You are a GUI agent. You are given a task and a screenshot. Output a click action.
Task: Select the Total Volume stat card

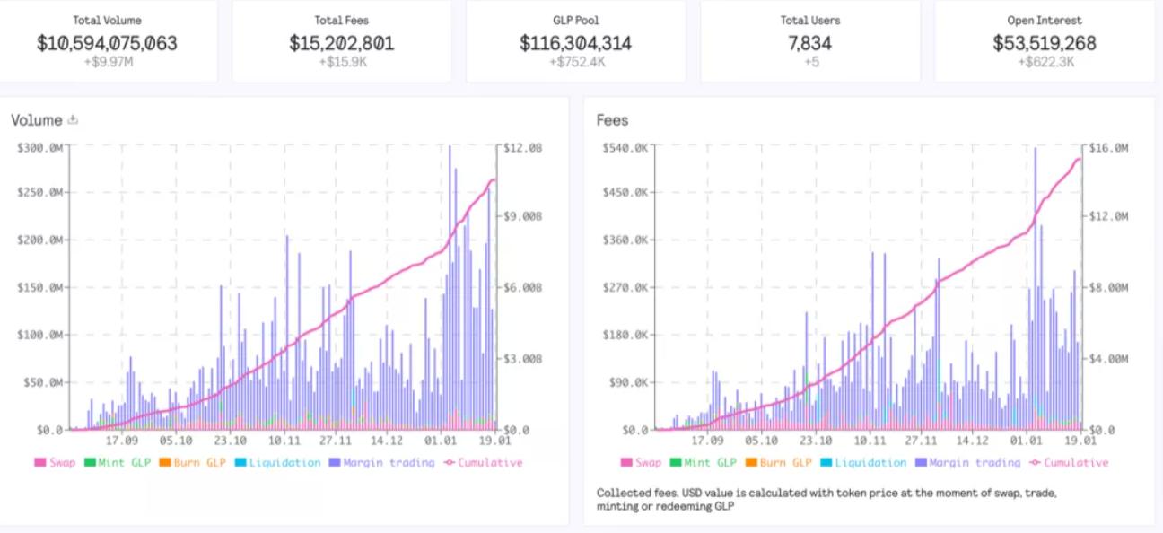point(107,40)
